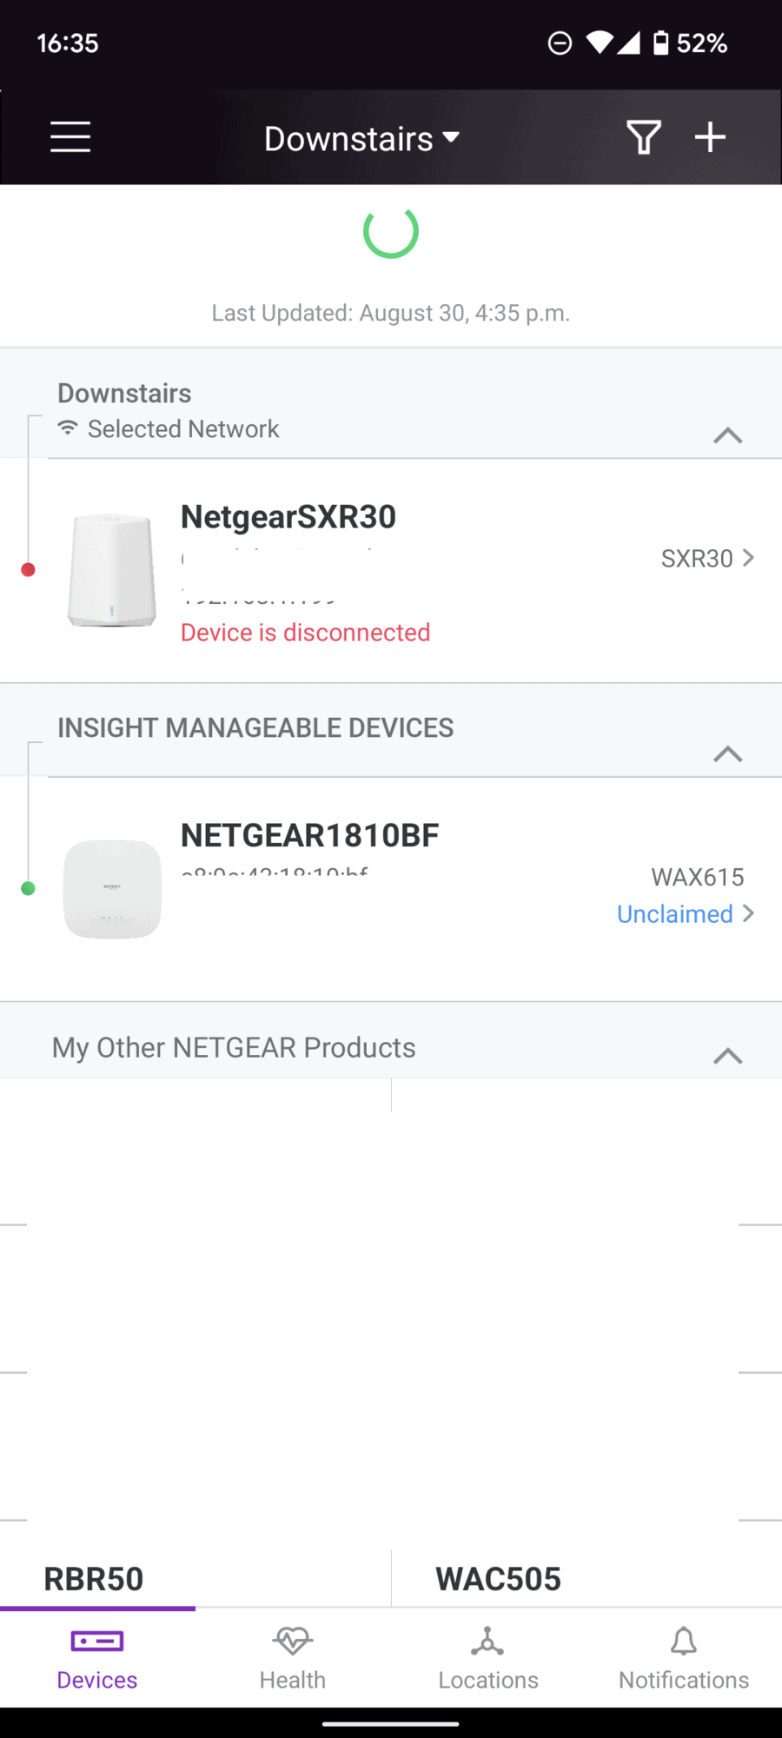Open the Downstairs location dropdown
Viewport: 782px width, 1738px height.
pos(361,139)
